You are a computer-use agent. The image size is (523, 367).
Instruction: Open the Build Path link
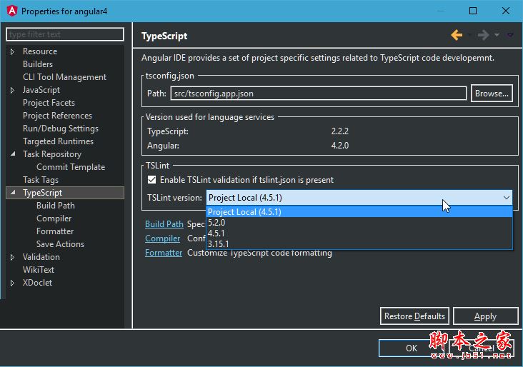pyautogui.click(x=164, y=224)
